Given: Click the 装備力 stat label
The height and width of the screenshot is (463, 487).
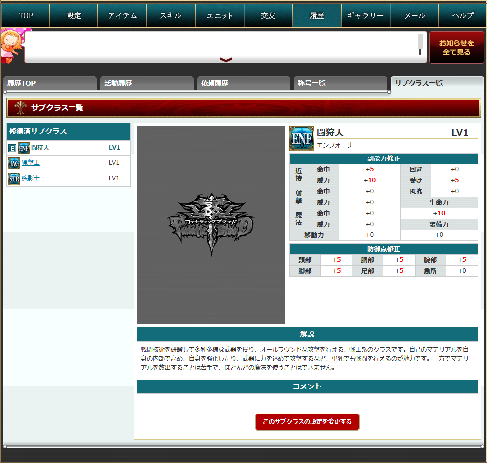Looking at the screenshot, I should (x=439, y=225).
